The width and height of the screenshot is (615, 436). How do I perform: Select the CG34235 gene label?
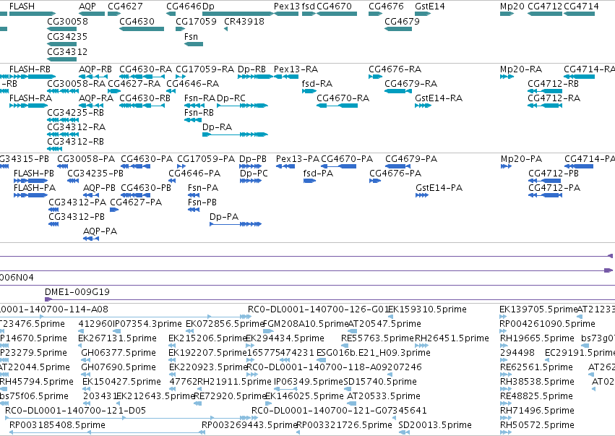(67, 36)
